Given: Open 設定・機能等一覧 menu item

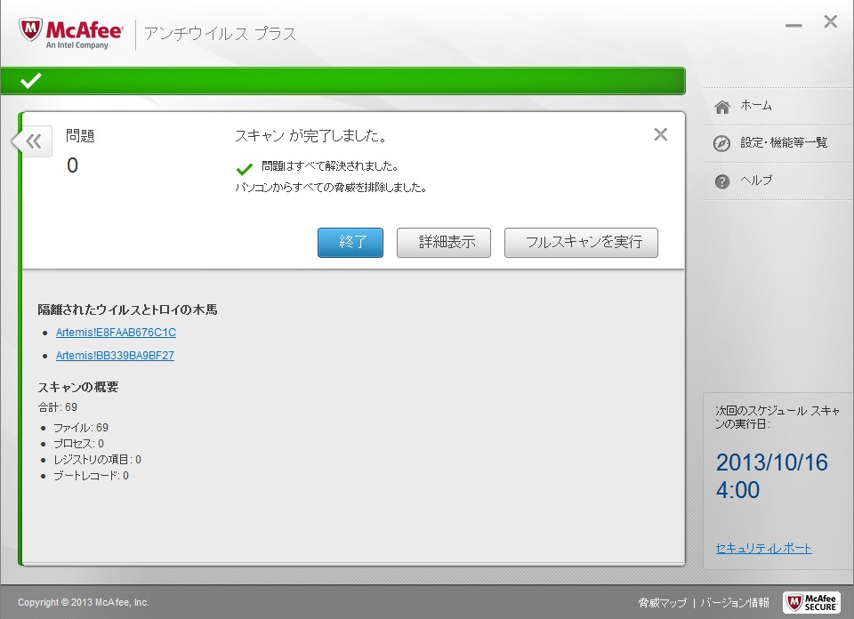Looking at the screenshot, I should pyautogui.click(x=784, y=142).
